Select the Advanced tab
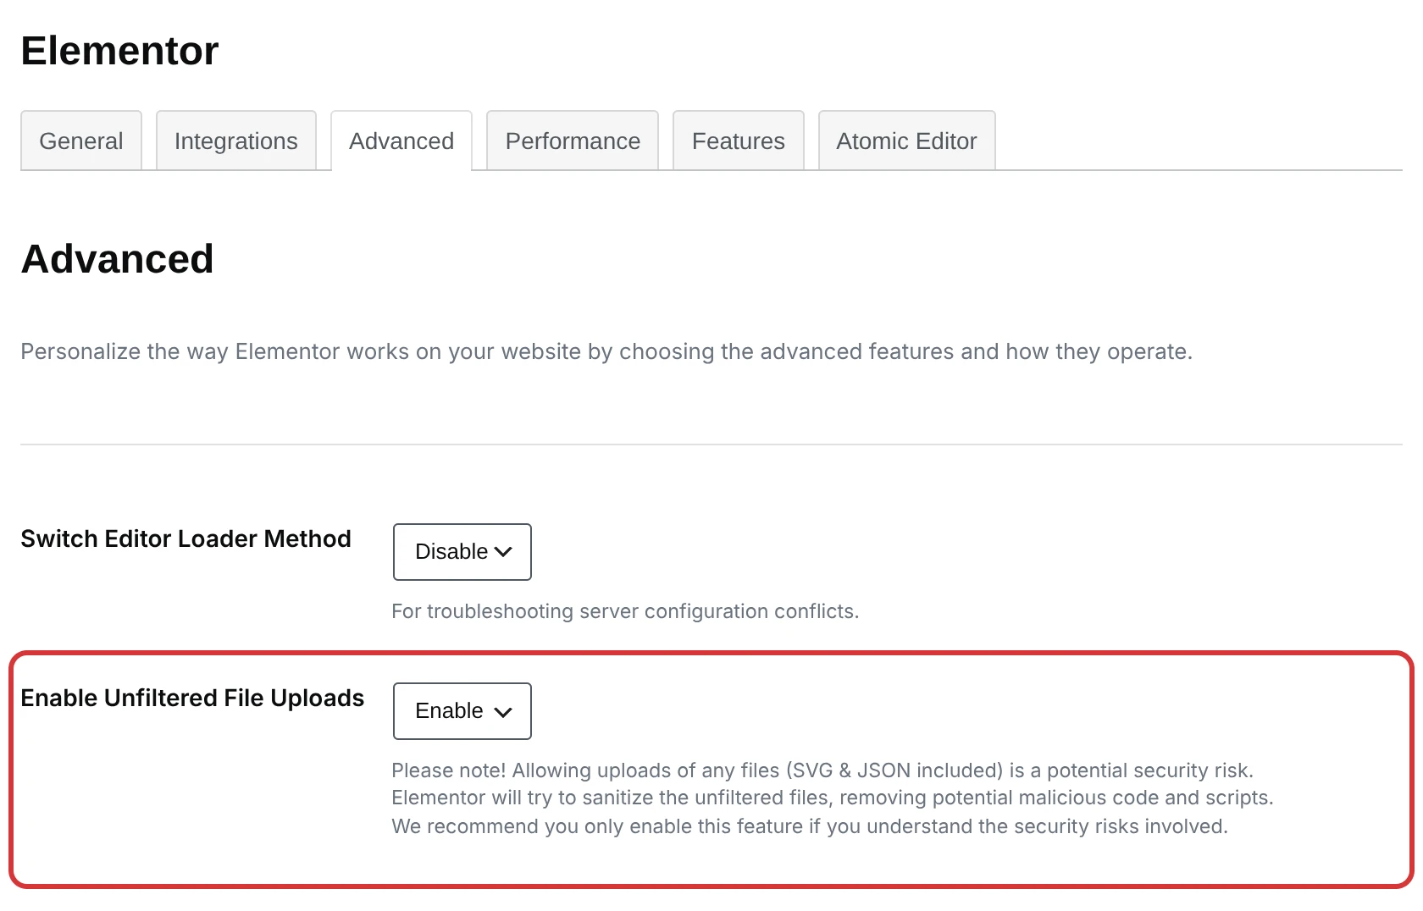 [401, 141]
